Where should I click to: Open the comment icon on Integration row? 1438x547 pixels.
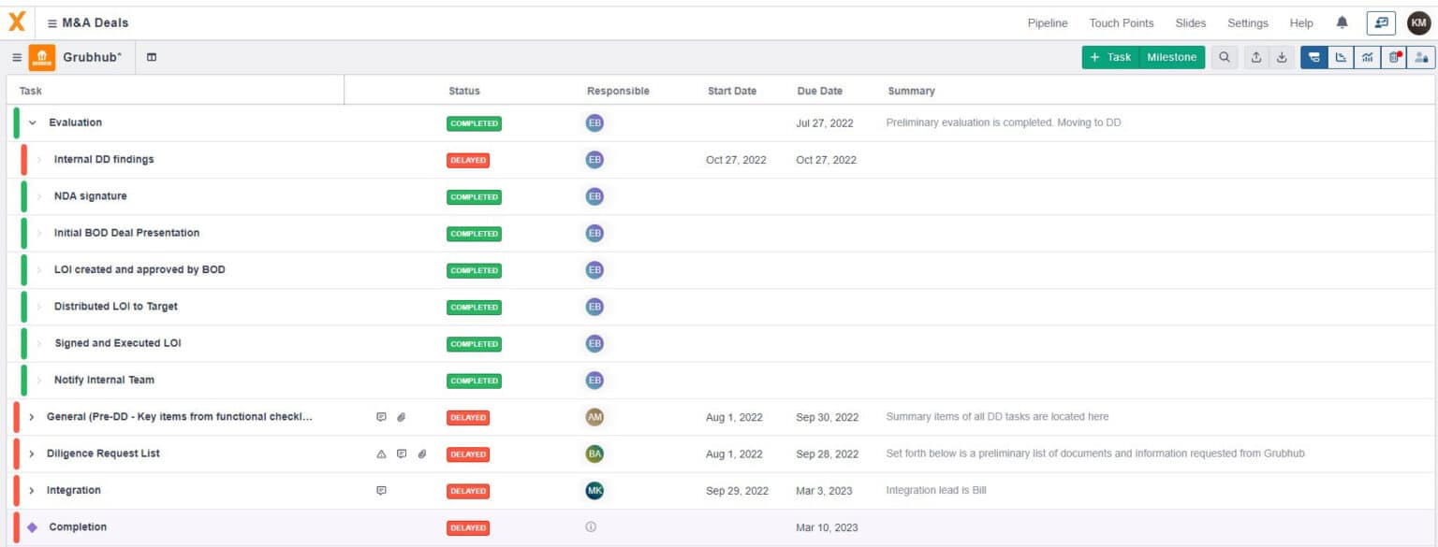(x=381, y=490)
